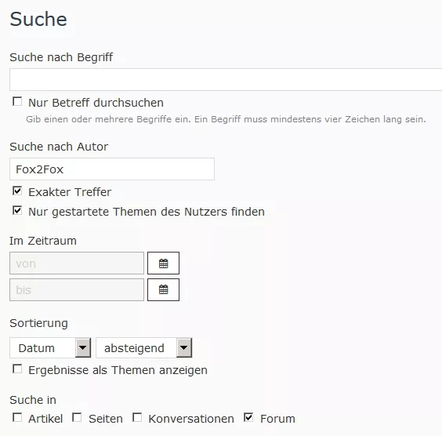Open the calendar picker for 'bis' date

(x=163, y=289)
